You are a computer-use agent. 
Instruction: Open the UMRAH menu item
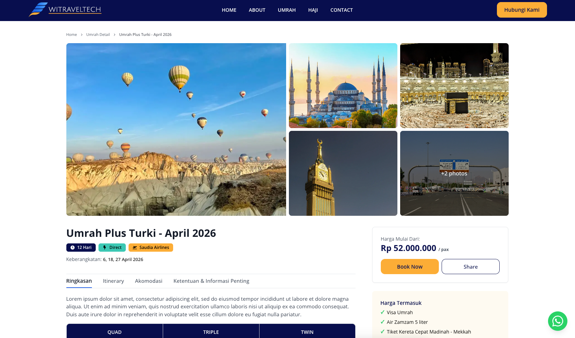click(287, 10)
